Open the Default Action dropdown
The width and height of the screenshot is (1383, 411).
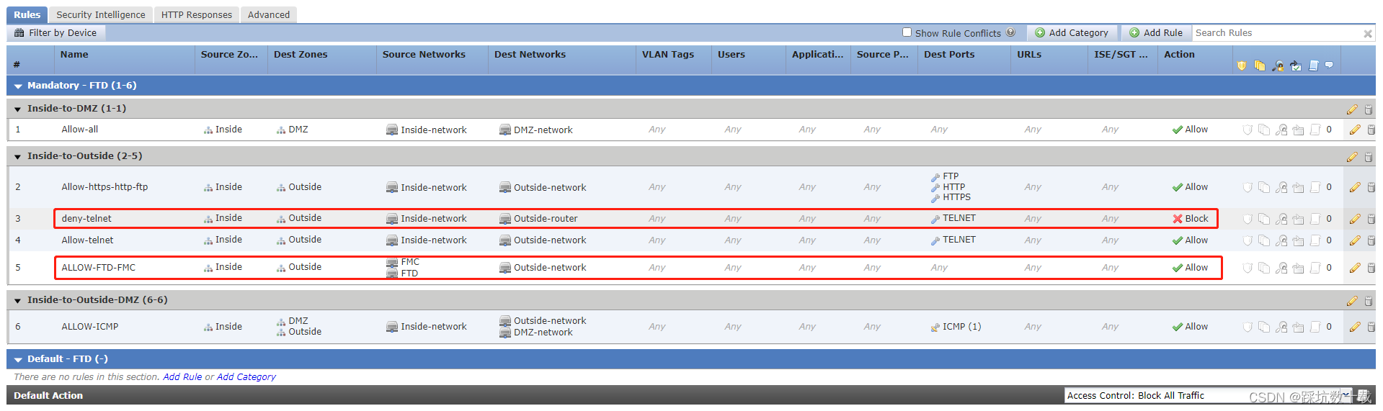(x=1209, y=395)
